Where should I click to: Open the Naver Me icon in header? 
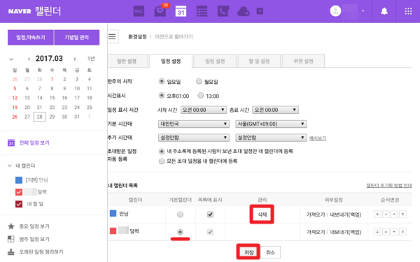[139, 11]
